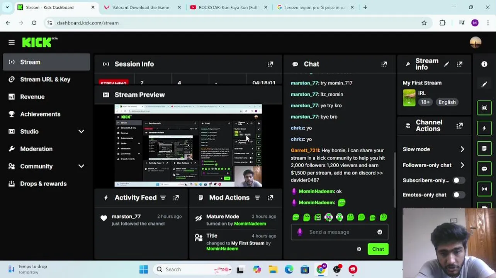Click the IRL category thumbnail image

coord(409,97)
